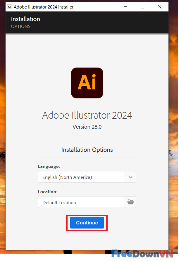Expand the Language dropdown chevron
Image resolution: width=179 pixels, height=262 pixels.
130,177
